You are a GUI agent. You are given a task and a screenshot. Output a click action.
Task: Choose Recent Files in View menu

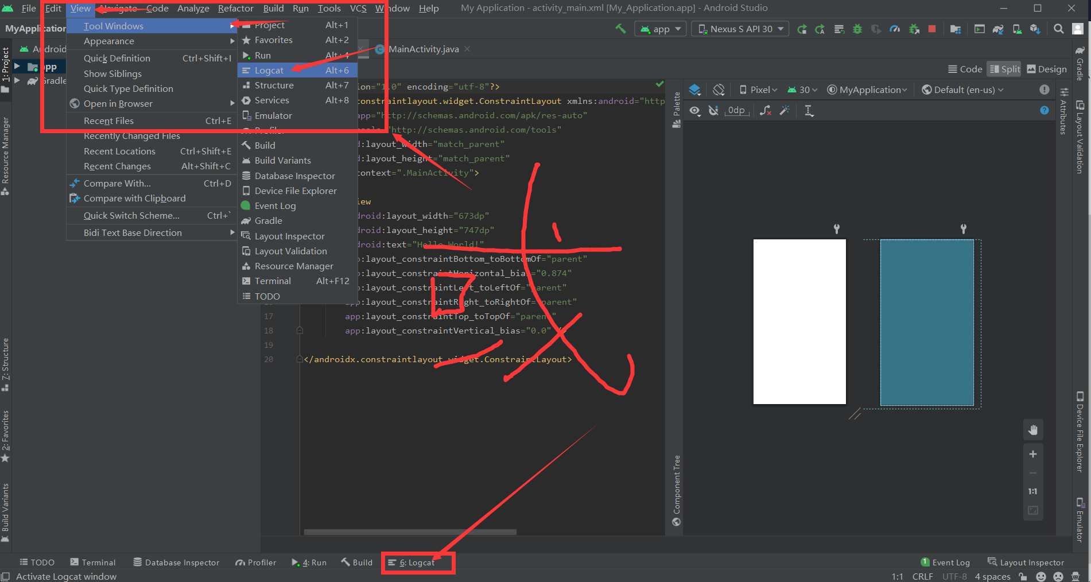coord(152,121)
